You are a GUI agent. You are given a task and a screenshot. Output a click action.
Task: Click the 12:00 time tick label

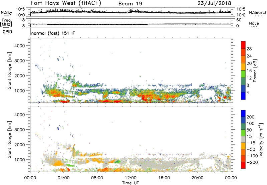click(130, 178)
